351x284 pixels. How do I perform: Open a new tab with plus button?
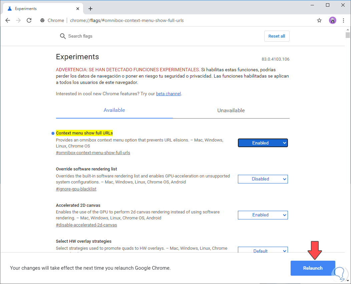pyautogui.click(x=90, y=9)
